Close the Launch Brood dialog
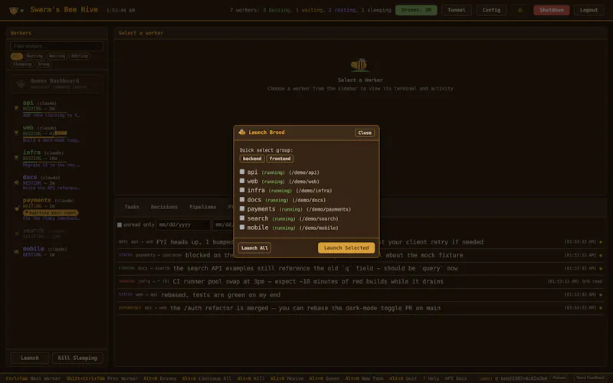613x383 pixels. (365, 133)
